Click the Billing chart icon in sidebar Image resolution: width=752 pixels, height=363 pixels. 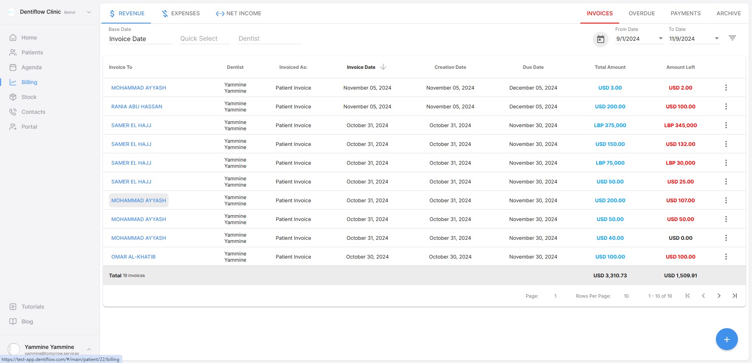click(x=13, y=82)
